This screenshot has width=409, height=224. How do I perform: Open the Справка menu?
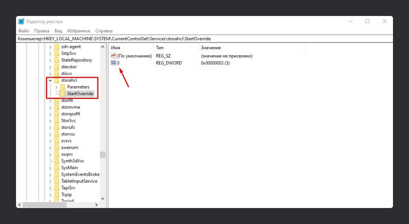click(x=104, y=31)
